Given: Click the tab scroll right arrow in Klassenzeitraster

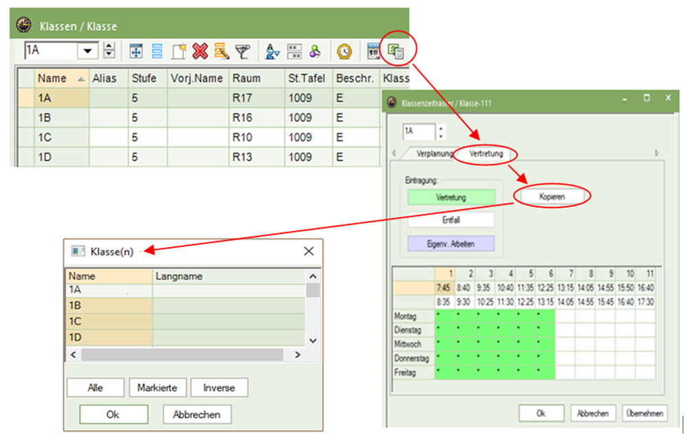Looking at the screenshot, I should (x=657, y=153).
